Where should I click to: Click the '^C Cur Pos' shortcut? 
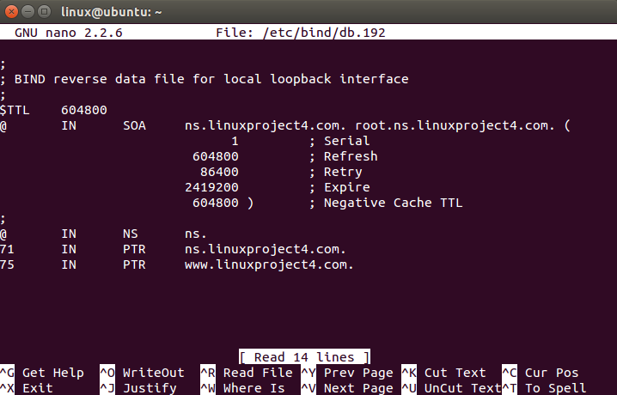tap(541, 373)
